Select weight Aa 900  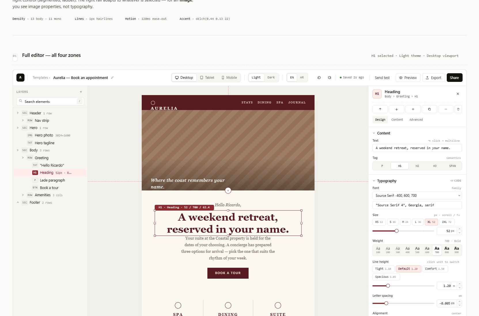click(457, 250)
